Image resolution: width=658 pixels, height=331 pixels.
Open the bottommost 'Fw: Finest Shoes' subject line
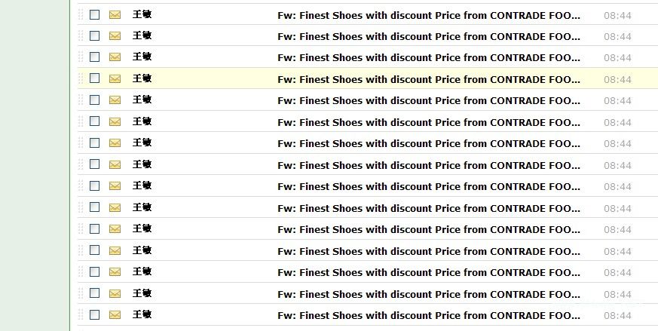pos(429,315)
